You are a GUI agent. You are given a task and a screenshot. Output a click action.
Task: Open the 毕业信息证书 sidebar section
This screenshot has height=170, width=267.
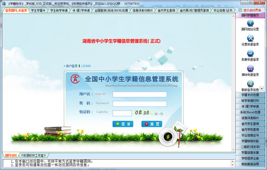click(x=250, y=135)
